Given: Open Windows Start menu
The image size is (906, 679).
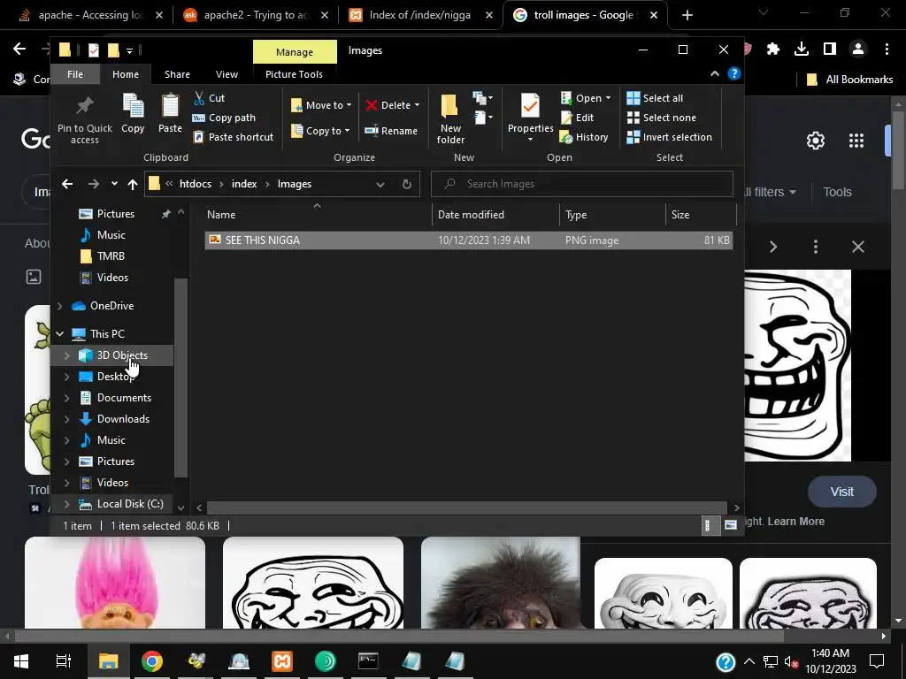Looking at the screenshot, I should click(21, 661).
